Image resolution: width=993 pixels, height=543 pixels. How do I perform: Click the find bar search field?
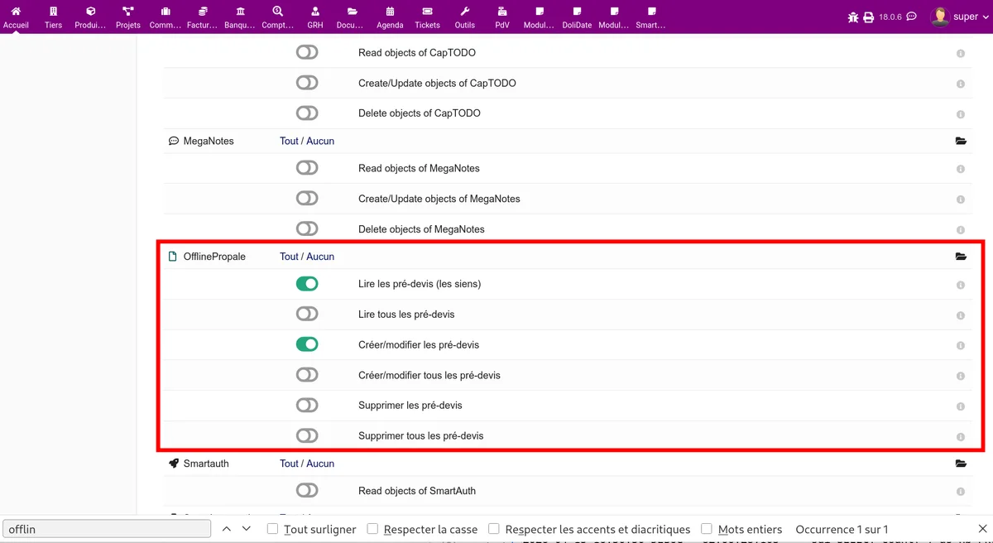coord(108,529)
